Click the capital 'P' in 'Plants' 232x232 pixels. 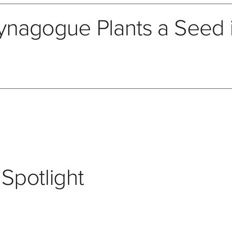tap(103, 29)
